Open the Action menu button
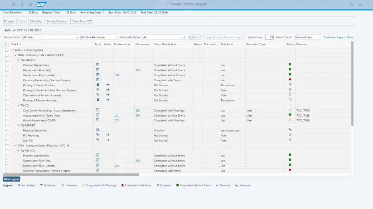 coord(194,37)
